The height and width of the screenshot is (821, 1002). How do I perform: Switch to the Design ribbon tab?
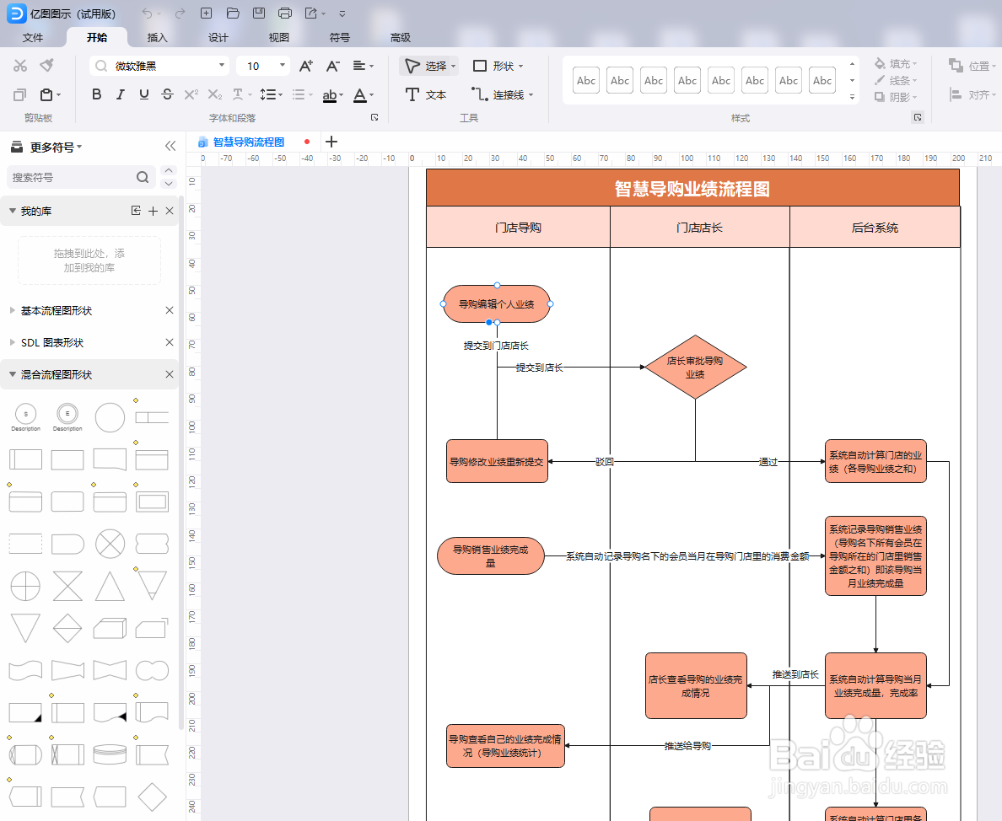[218, 38]
